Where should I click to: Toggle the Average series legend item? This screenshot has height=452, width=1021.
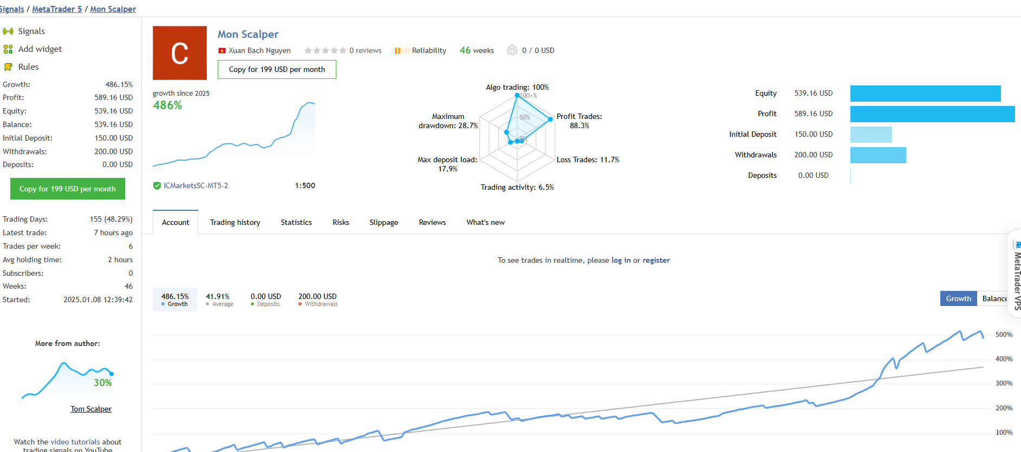[x=219, y=300]
